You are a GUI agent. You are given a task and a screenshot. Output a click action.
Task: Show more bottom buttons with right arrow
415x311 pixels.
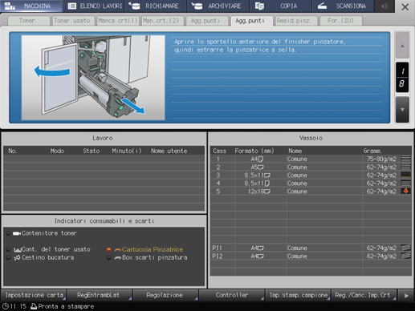406,296
